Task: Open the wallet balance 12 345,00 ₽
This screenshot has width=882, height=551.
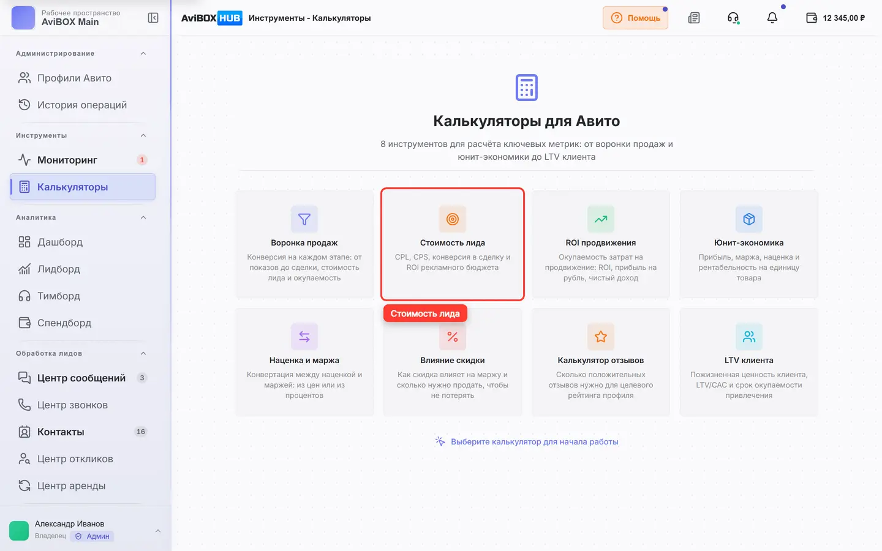Action: pyautogui.click(x=835, y=18)
